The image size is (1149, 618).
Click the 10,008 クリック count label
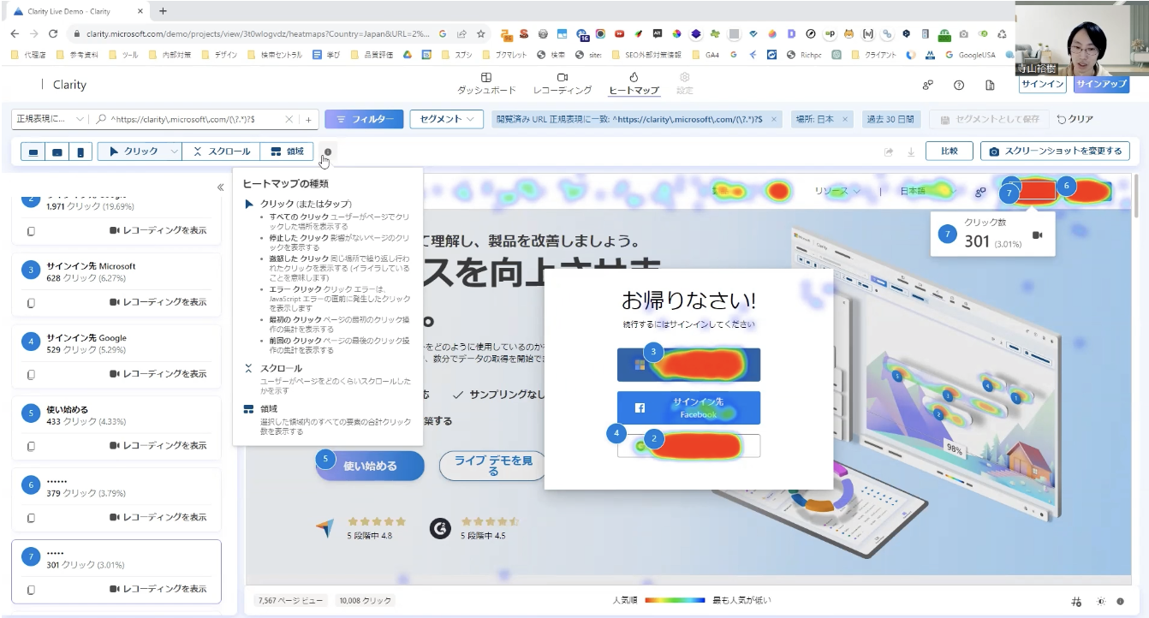pos(366,602)
